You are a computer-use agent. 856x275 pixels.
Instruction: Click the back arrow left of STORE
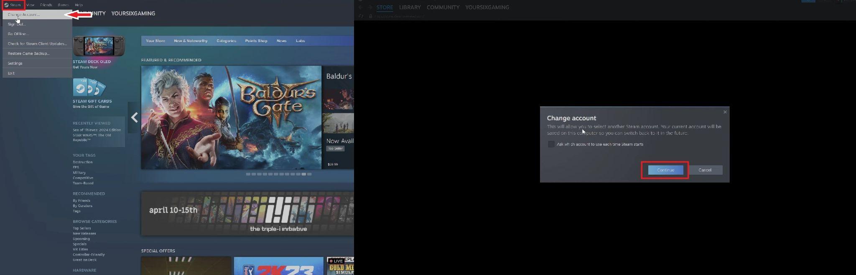[x=360, y=7]
